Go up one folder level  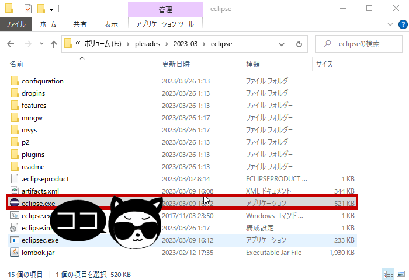[x=54, y=44]
